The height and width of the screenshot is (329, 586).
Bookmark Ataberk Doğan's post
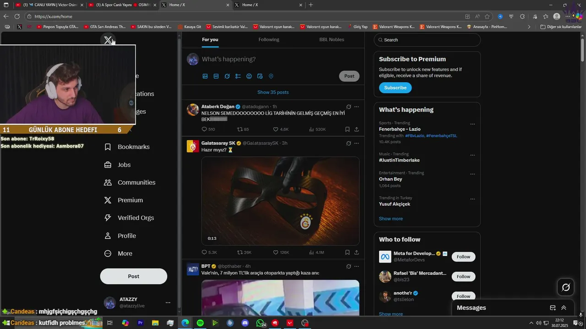pyautogui.click(x=347, y=129)
